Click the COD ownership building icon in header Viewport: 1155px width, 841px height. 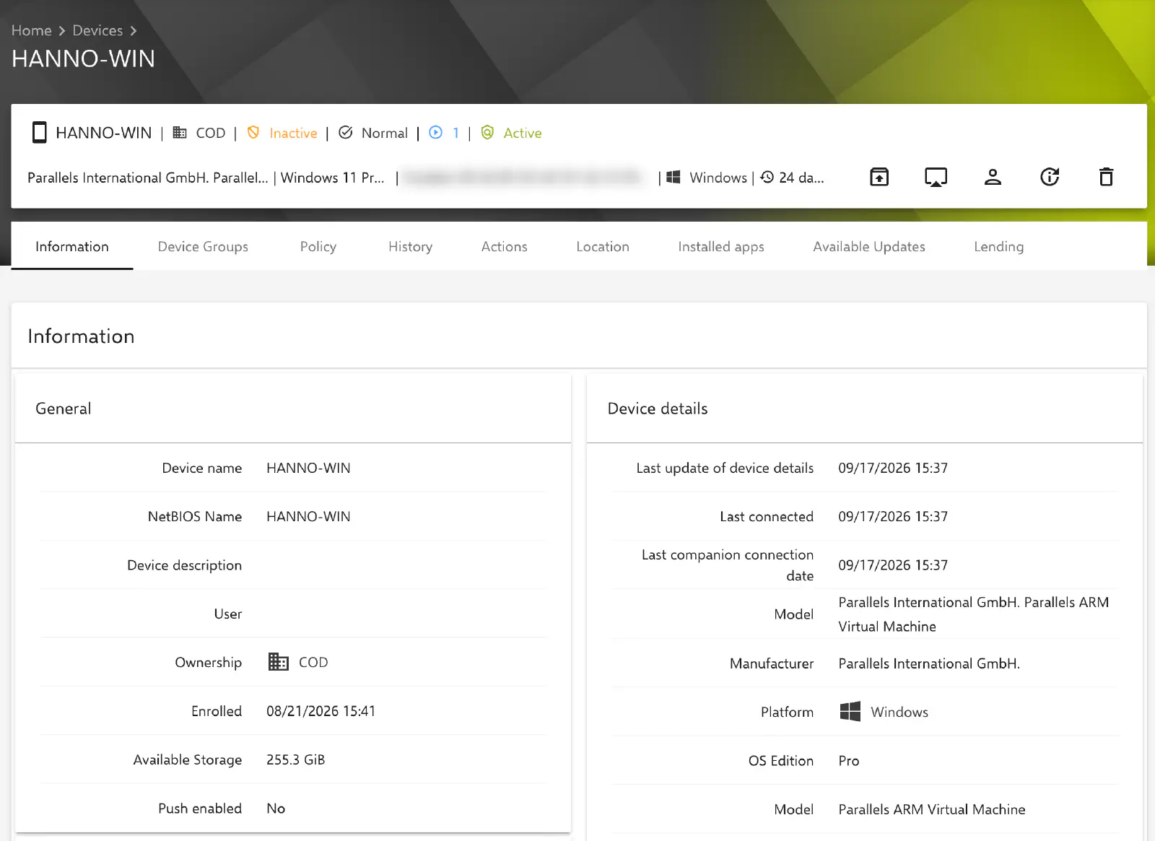[180, 133]
